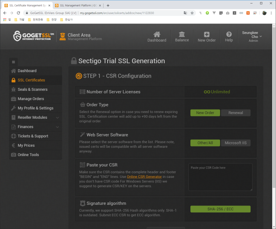Expand the Finances submenu chevron
Image resolution: width=276 pixels, height=229 pixels.
tap(57, 127)
